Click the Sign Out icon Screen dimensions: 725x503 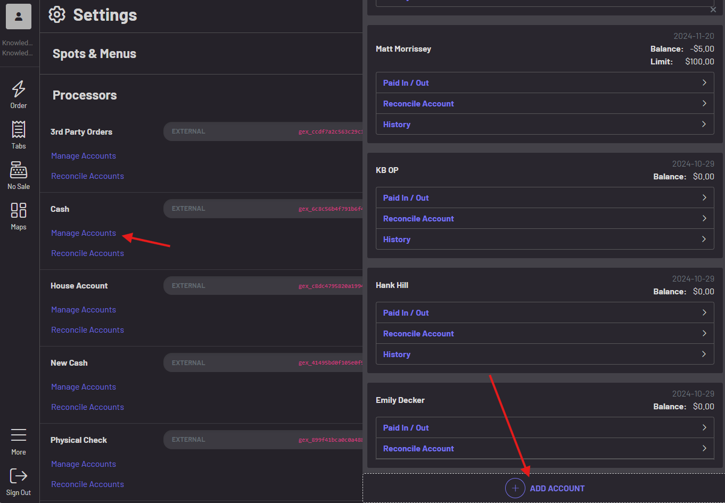point(19,475)
